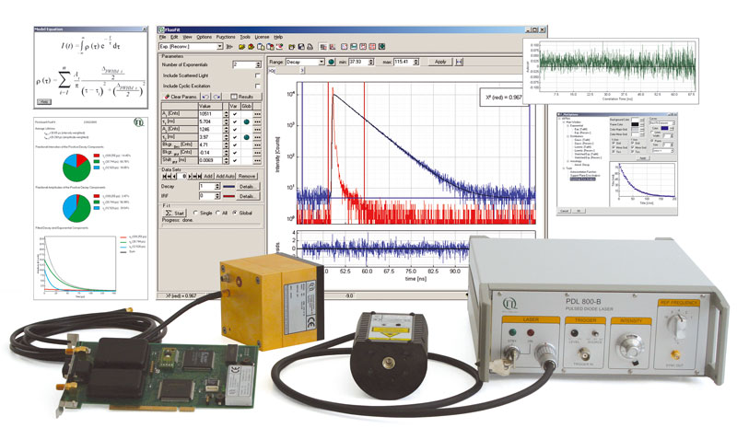Click the yellow icon with red dot in toolbar

pos(251,47)
